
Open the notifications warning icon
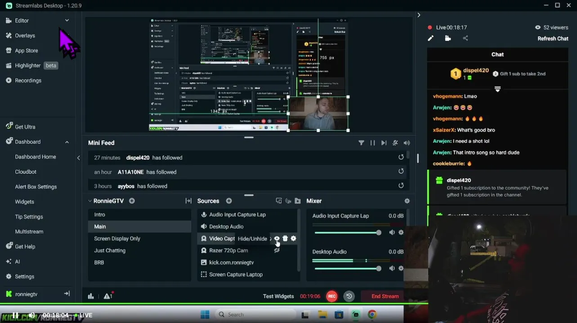pos(108,296)
